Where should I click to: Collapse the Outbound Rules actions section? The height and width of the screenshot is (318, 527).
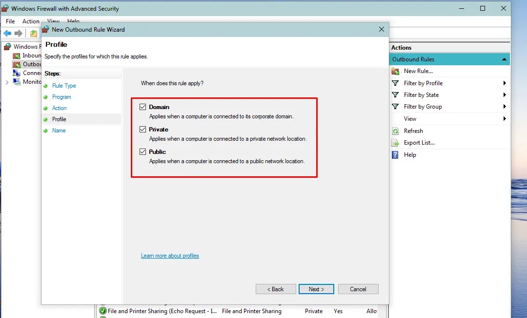tap(504, 59)
